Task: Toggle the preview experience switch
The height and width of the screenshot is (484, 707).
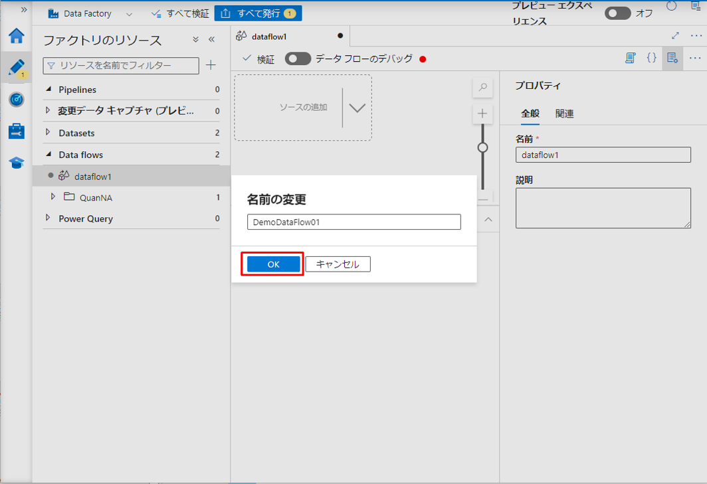Action: coord(617,13)
